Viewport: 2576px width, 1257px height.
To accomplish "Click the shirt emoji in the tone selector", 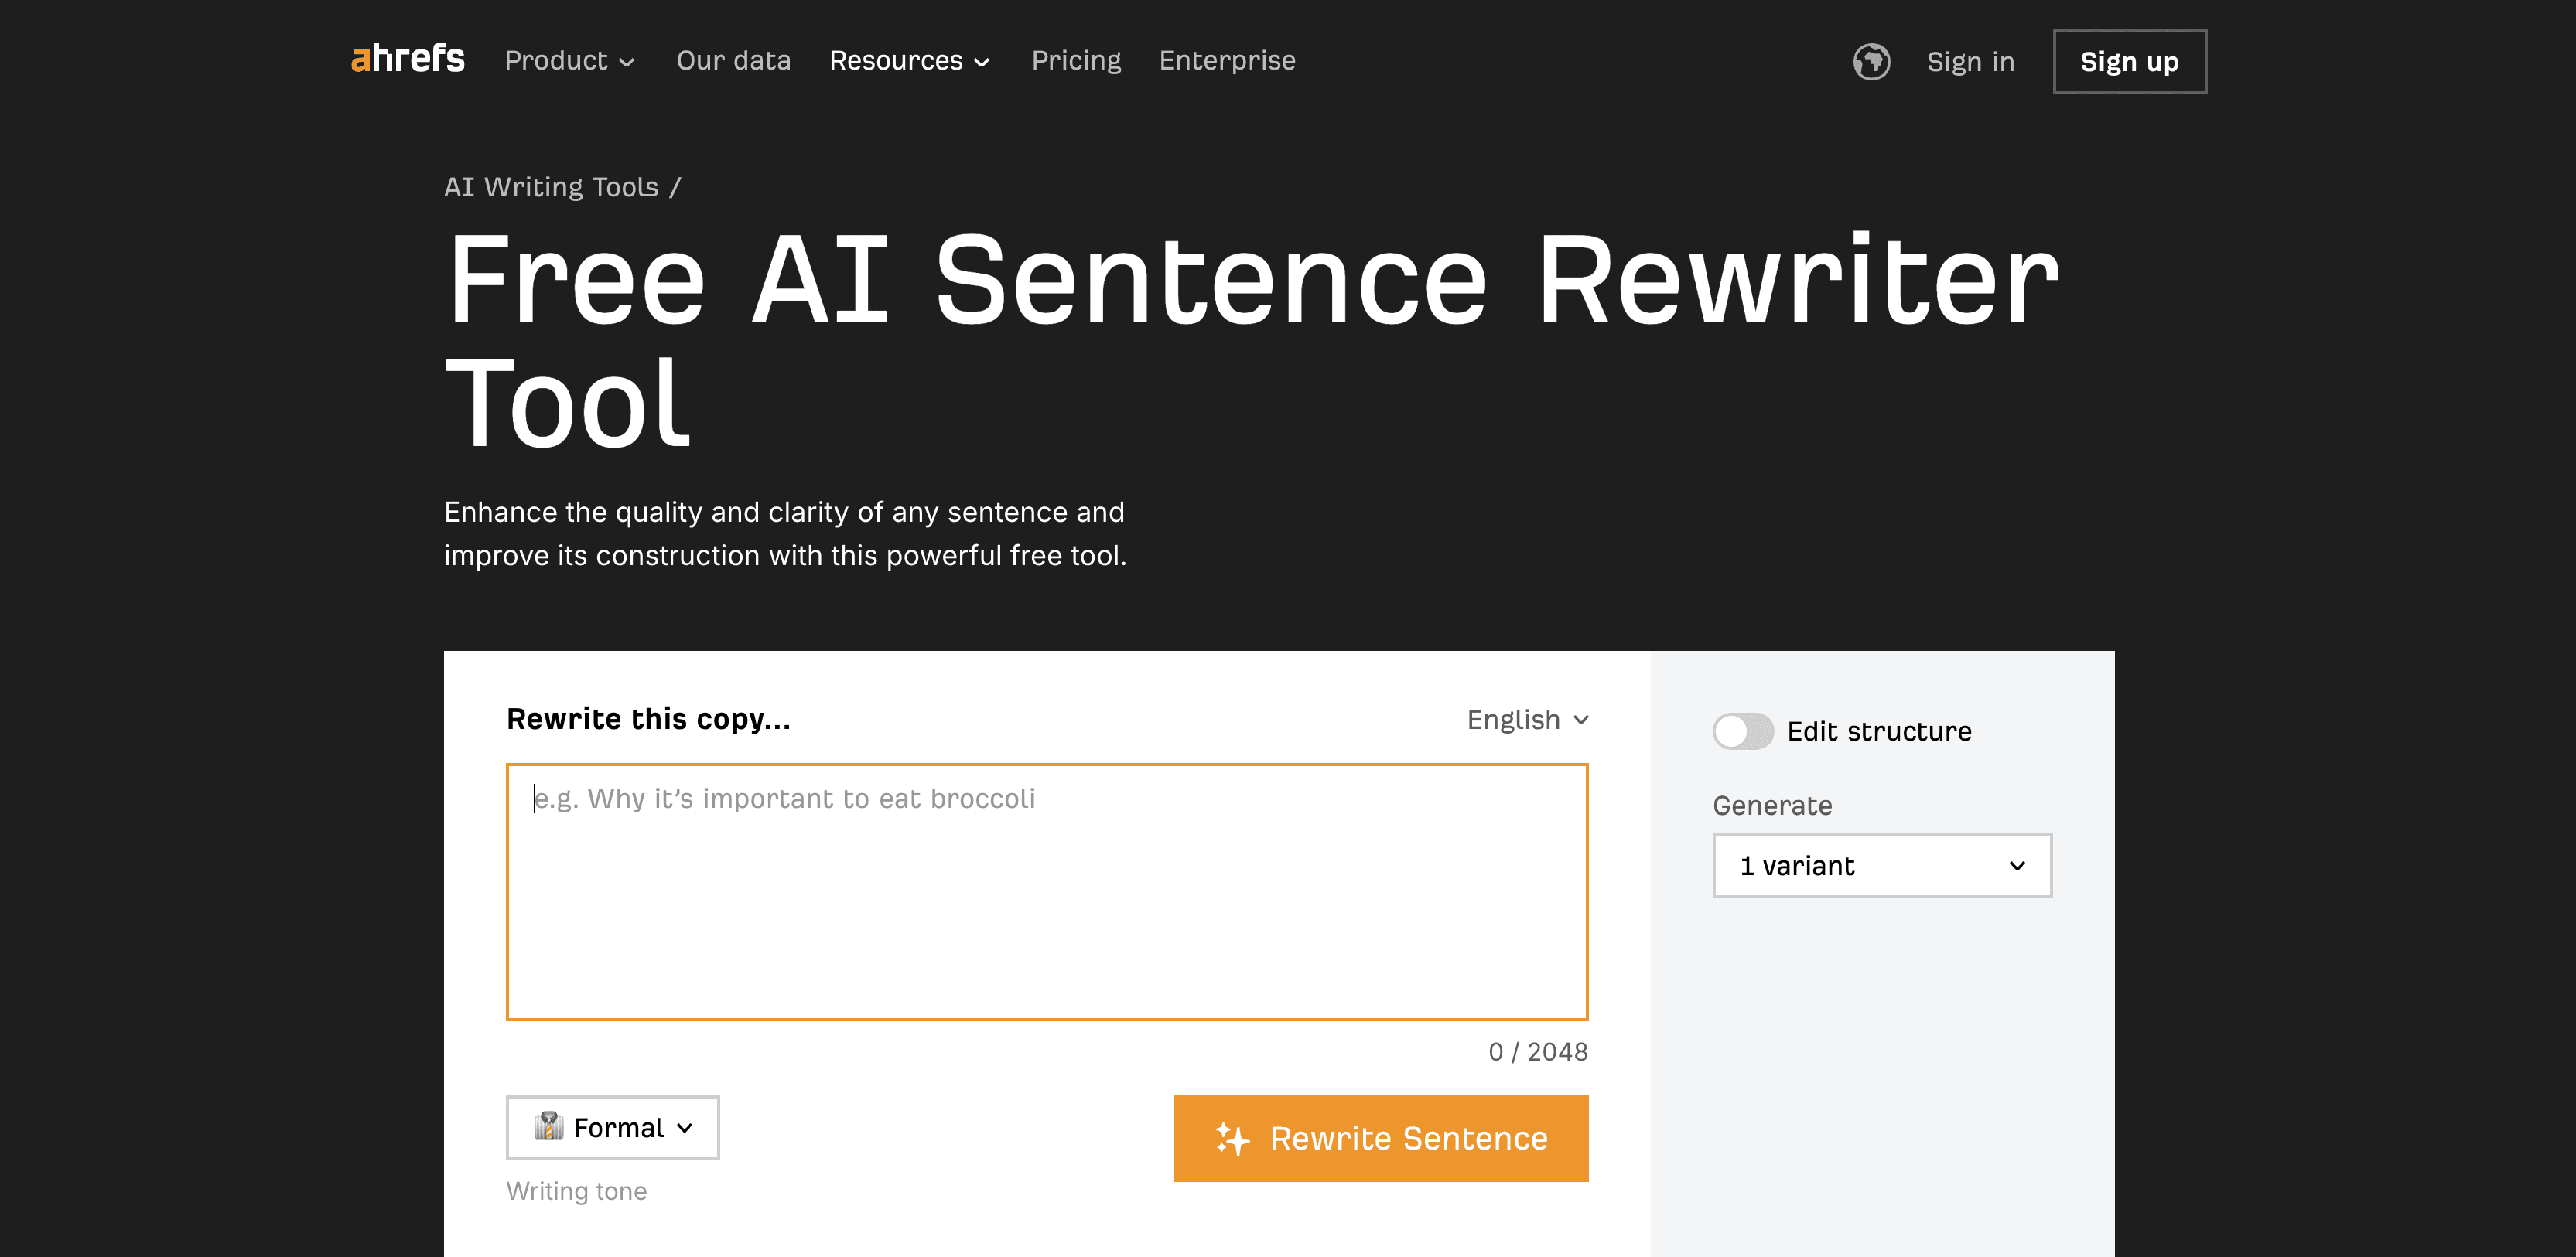I will tap(549, 1127).
